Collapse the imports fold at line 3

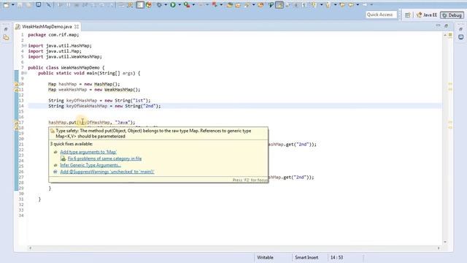[x=26, y=45]
